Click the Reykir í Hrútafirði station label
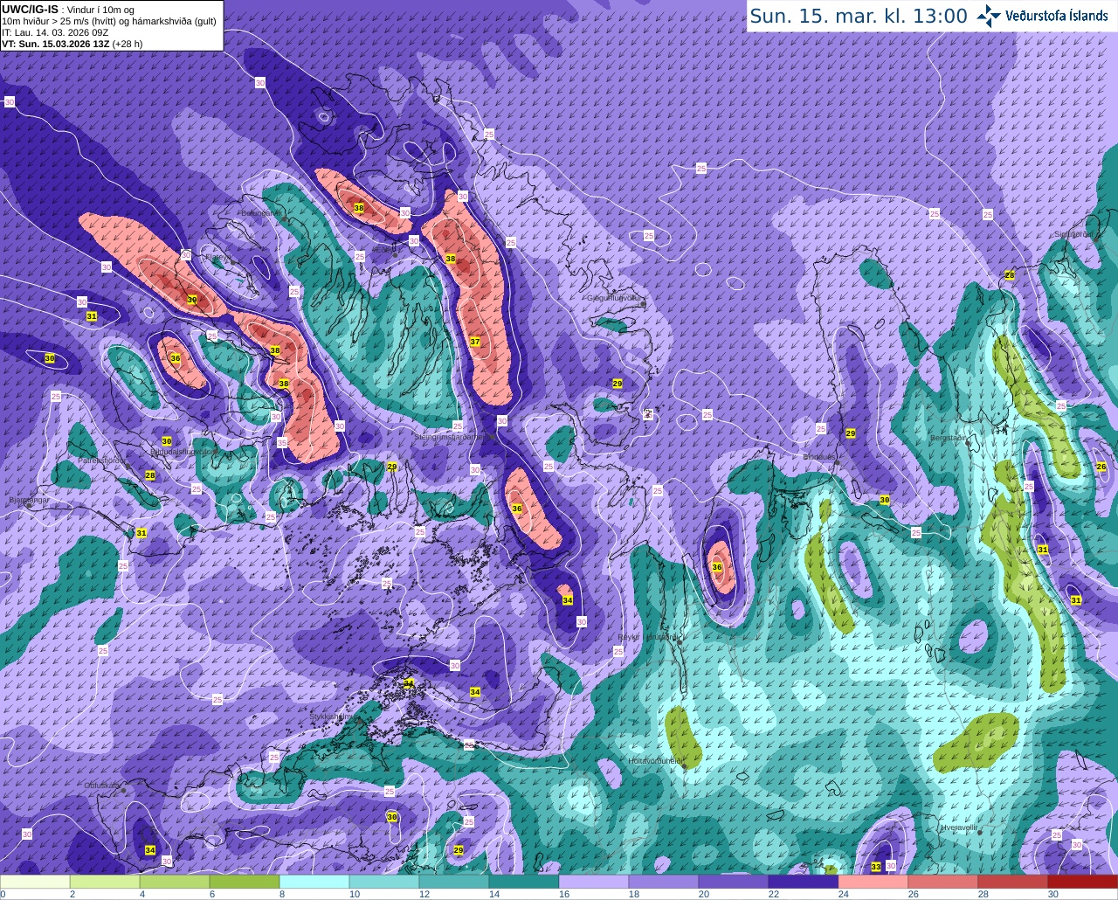The width and height of the screenshot is (1118, 900). point(647,638)
